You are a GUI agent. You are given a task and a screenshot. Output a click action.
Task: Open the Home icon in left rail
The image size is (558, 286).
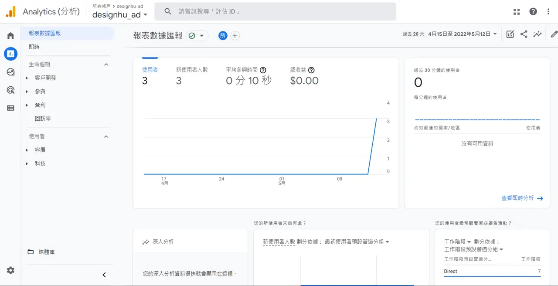pos(10,36)
